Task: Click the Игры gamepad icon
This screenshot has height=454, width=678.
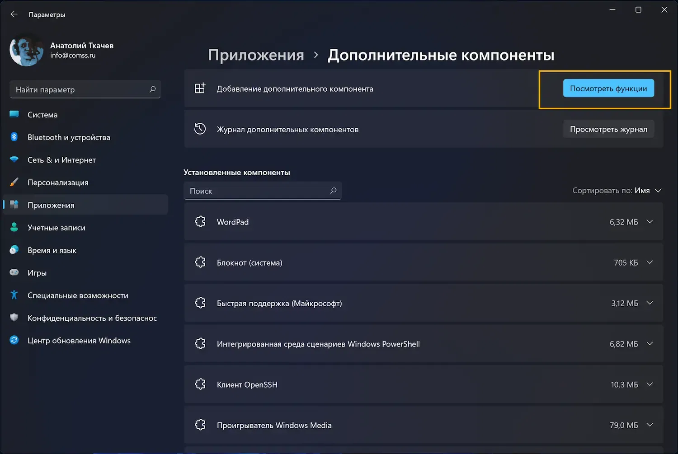Action: coord(14,272)
